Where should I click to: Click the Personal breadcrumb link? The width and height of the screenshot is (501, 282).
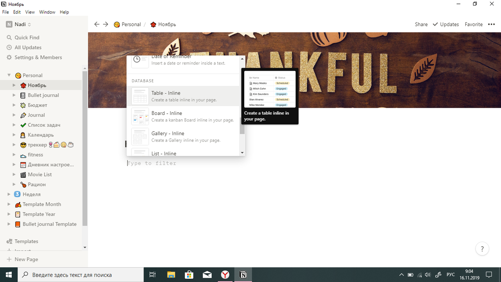[x=127, y=24]
